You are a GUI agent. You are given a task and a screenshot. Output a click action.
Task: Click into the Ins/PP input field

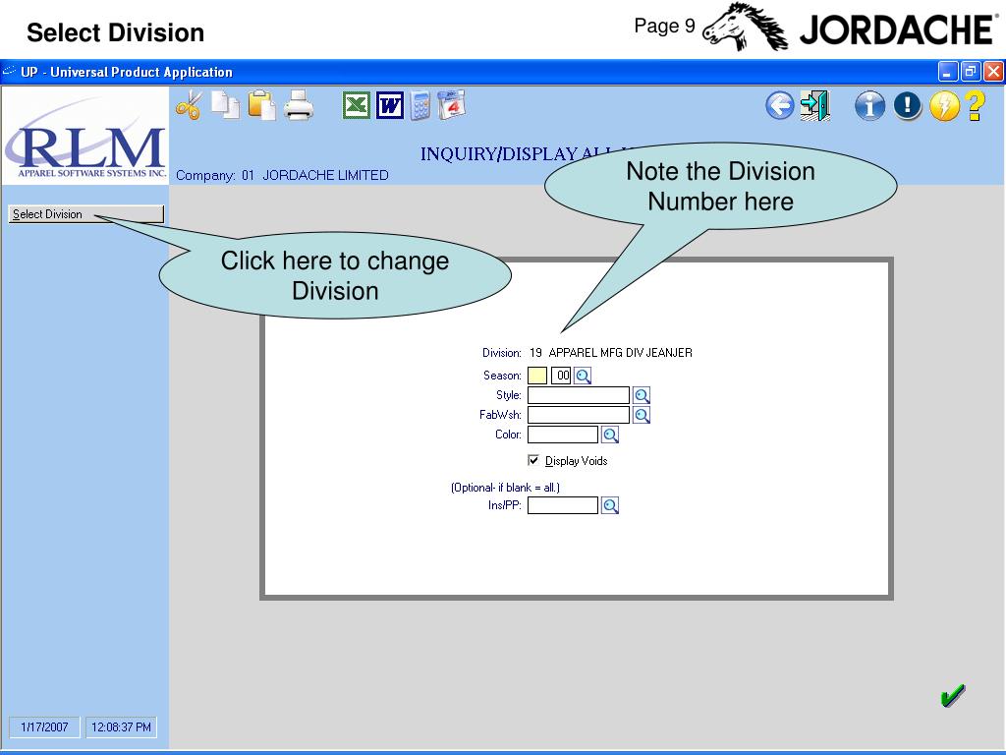pyautogui.click(x=563, y=505)
